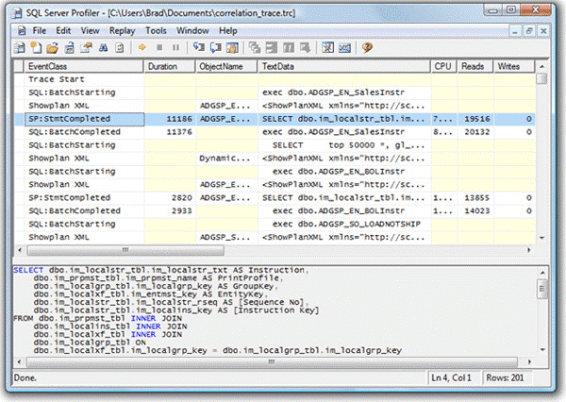This screenshot has width=566, height=402.
Task: Pause the trace from the toolbar
Action: [175, 47]
